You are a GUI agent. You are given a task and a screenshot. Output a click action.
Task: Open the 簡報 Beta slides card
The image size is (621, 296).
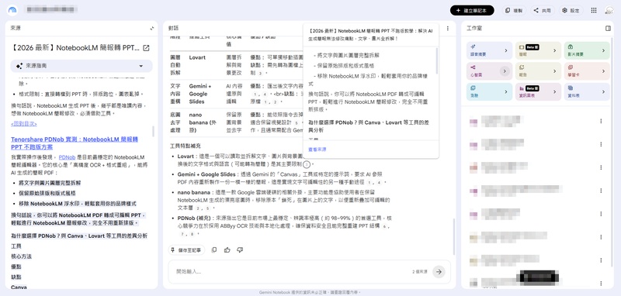click(538, 50)
